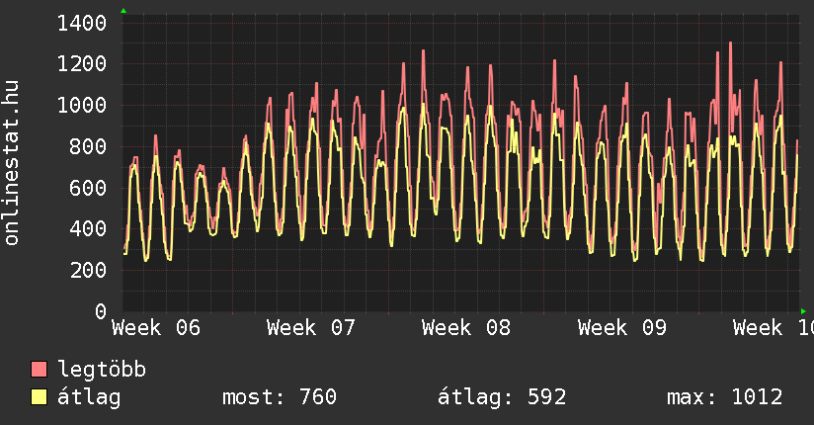Screen dimensions: 814x425
Task: Click the átlag: 592 statistic
Action: [x=502, y=397]
